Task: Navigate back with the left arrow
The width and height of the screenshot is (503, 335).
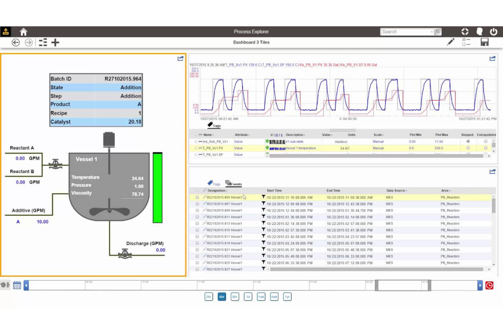Action: coord(16,42)
